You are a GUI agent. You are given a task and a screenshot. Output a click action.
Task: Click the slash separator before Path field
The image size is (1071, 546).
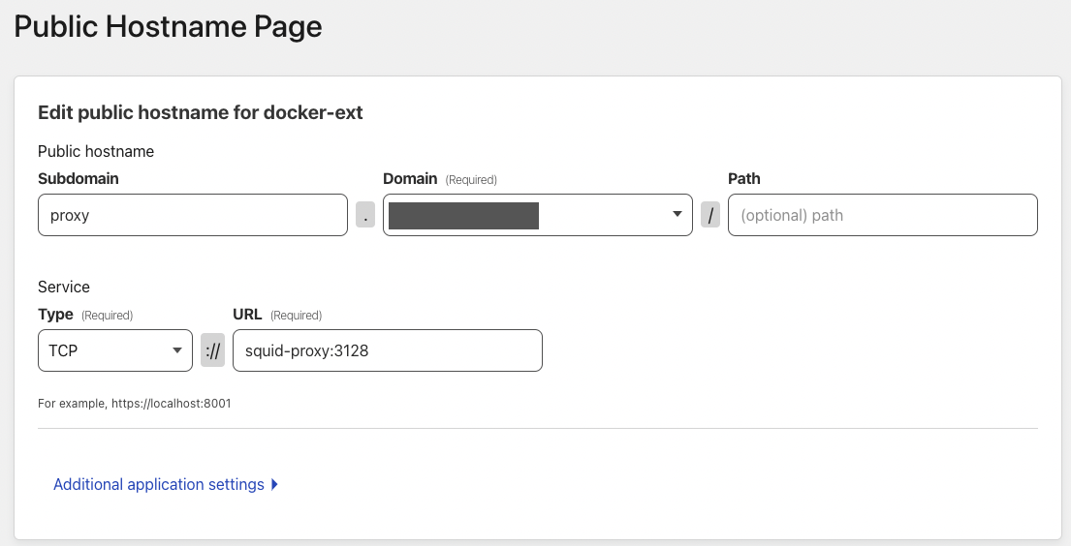point(710,216)
